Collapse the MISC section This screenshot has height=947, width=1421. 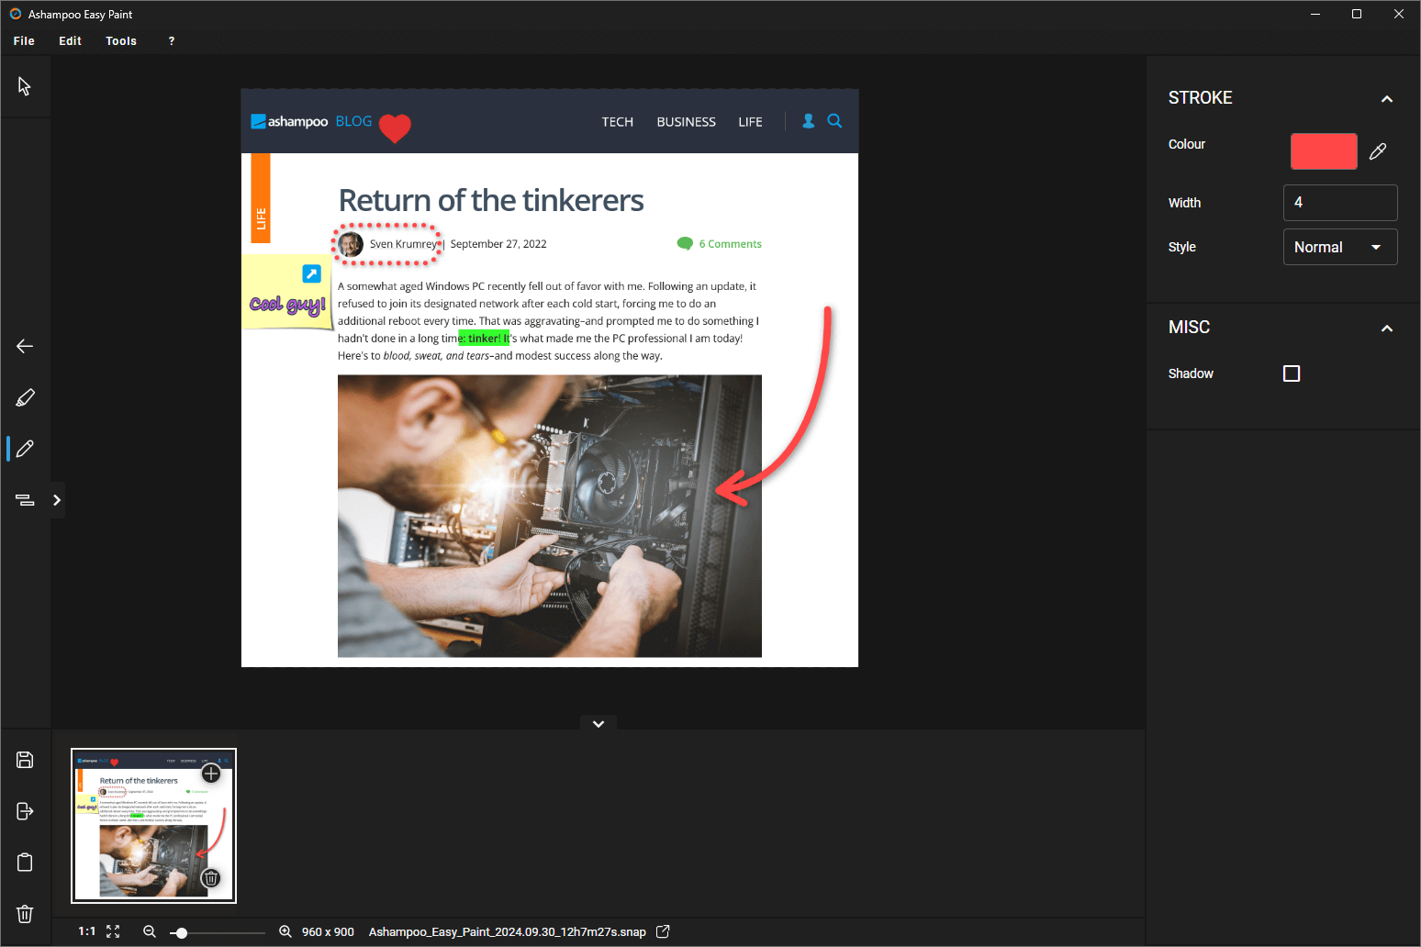[1387, 329]
